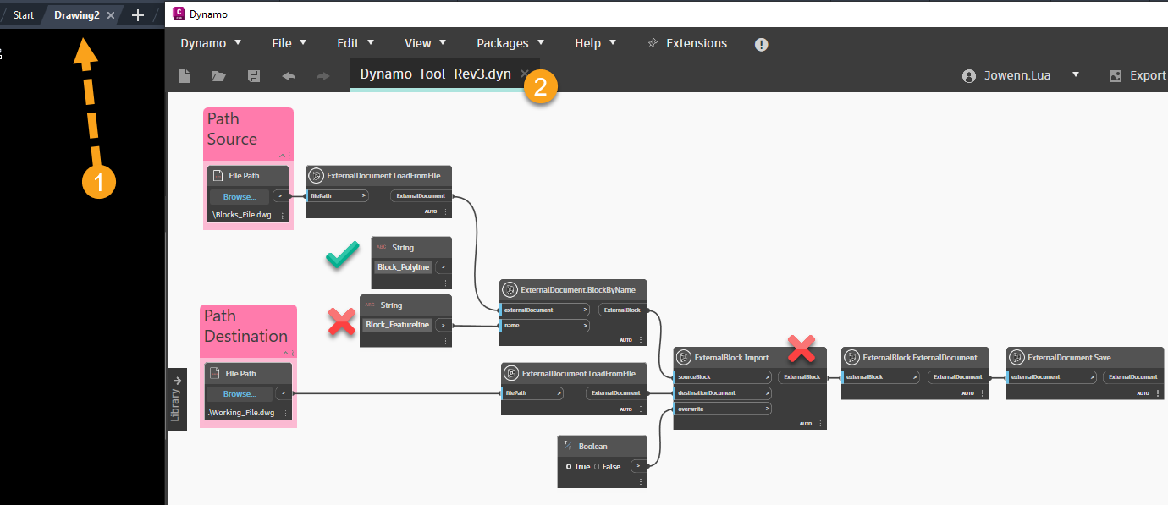Redo using the forward arrow icon
This screenshot has width=1168, height=505.
coord(322,75)
